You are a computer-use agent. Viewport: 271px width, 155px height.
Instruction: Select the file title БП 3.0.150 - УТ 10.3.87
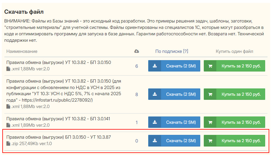coord(58,137)
